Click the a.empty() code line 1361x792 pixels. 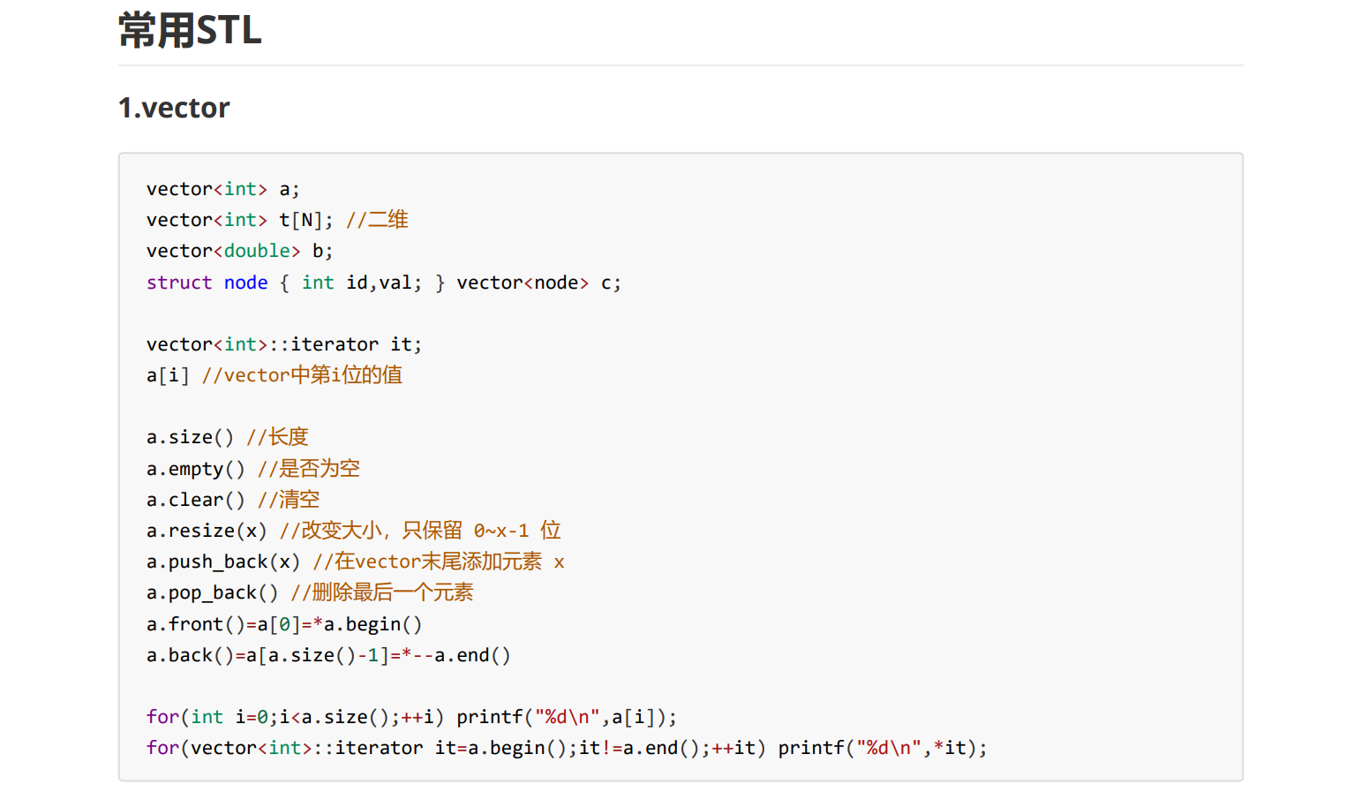point(196,469)
